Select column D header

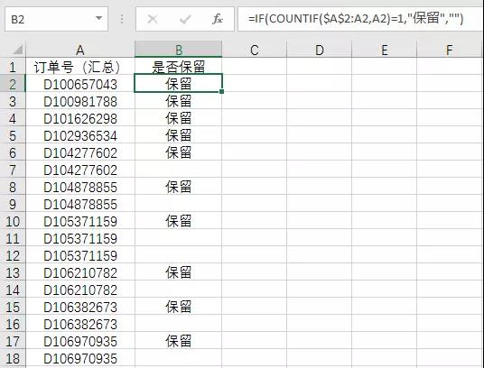tap(319, 50)
